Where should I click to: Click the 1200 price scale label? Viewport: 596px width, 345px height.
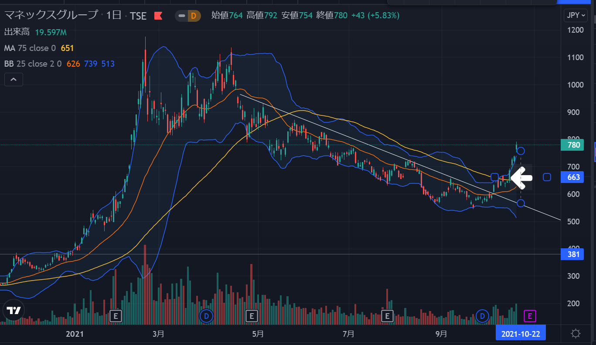[576, 30]
